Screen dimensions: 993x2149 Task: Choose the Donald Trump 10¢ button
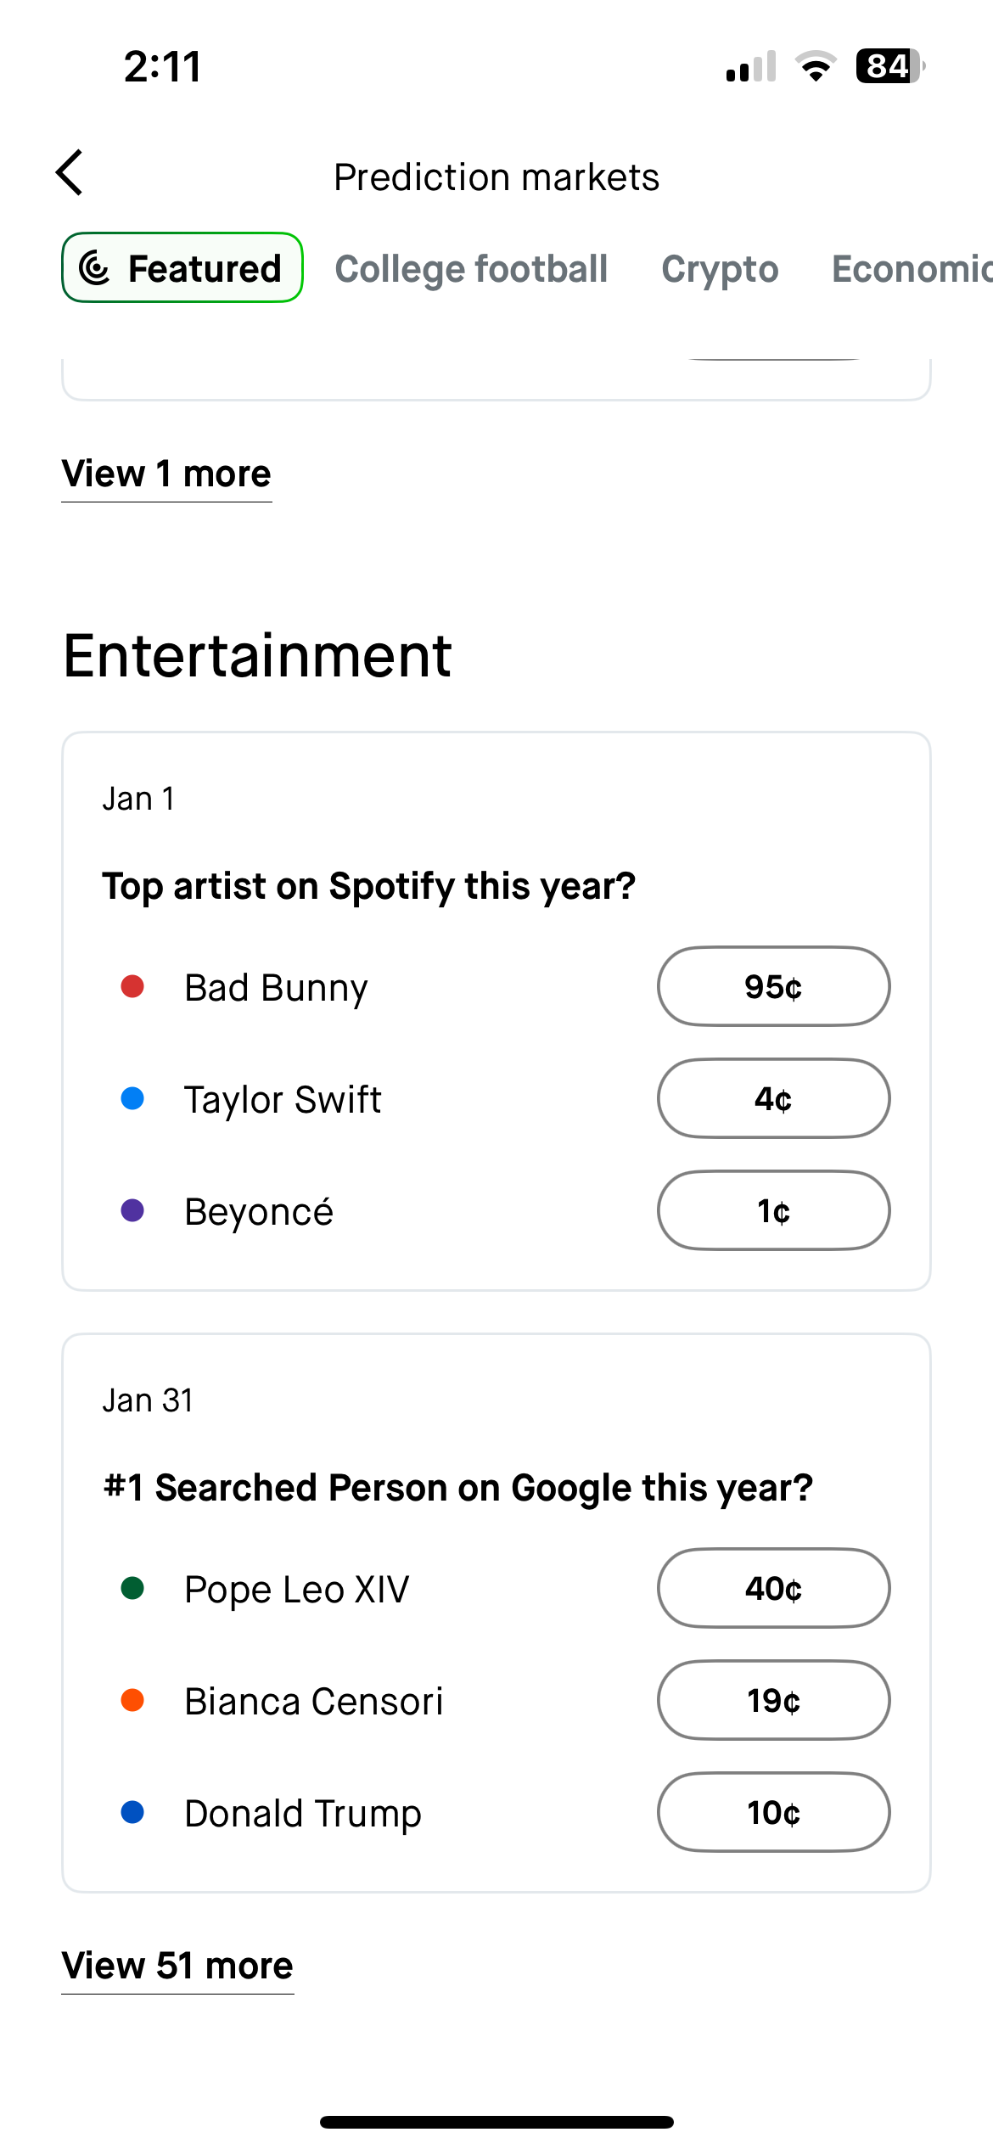(x=773, y=1812)
